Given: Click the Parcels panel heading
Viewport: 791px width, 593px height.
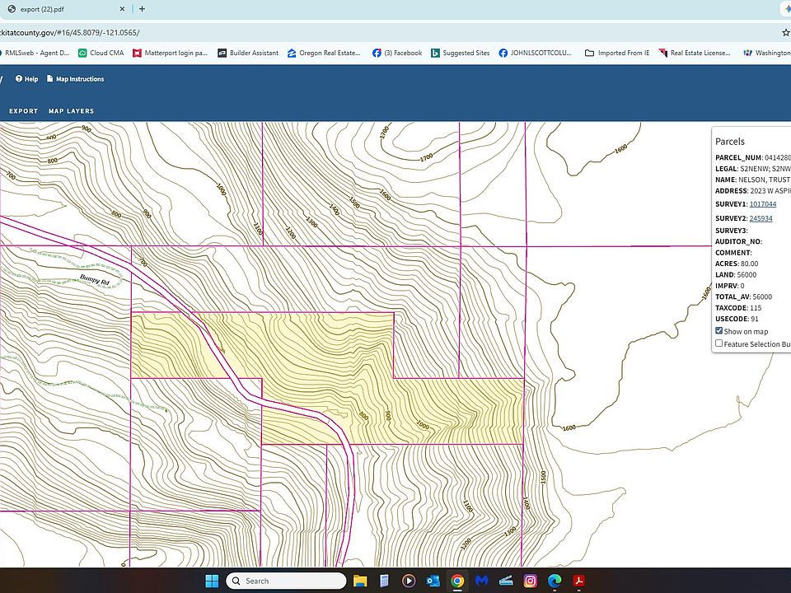Looking at the screenshot, I should (x=729, y=142).
